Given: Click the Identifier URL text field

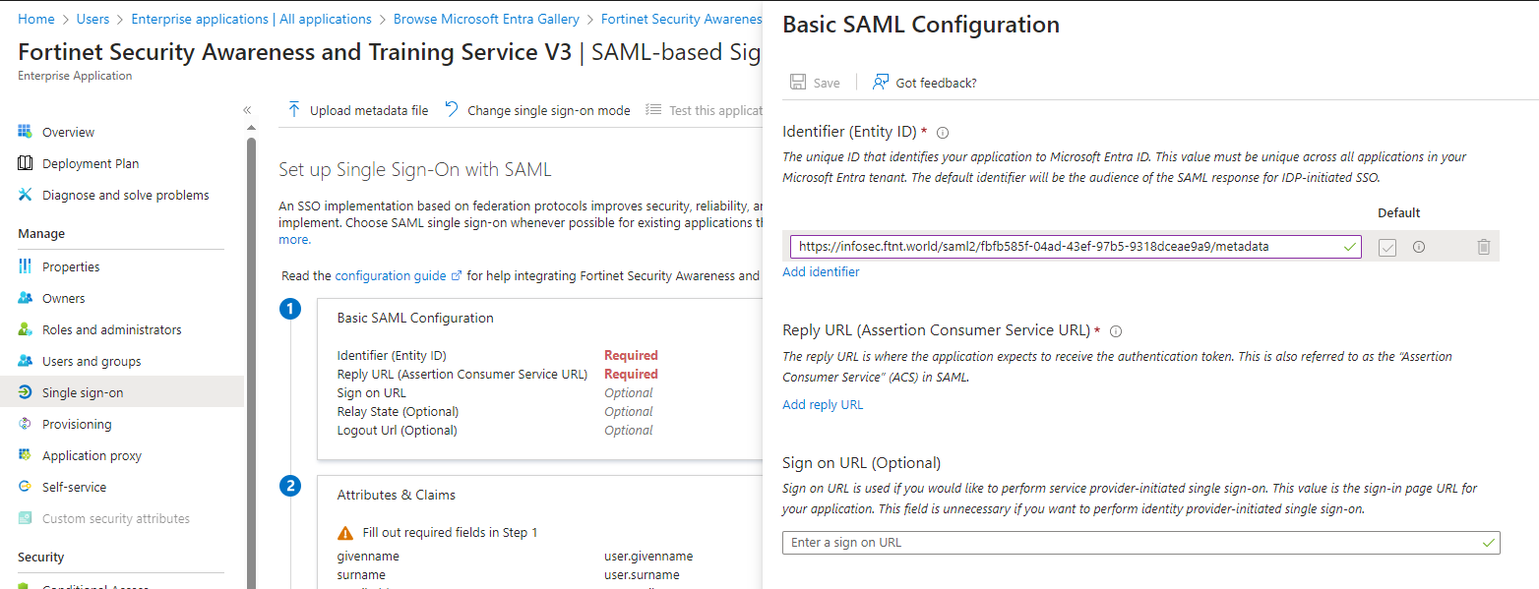Looking at the screenshot, I should point(1076,247).
